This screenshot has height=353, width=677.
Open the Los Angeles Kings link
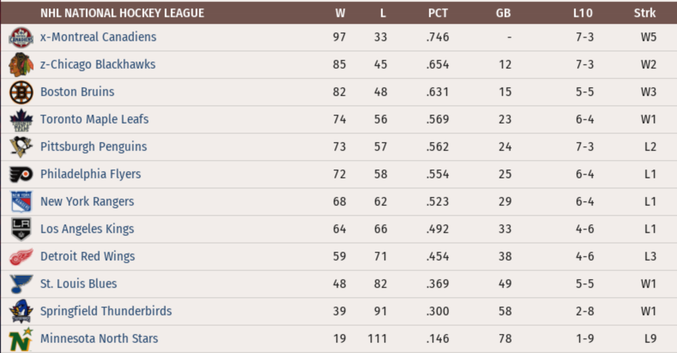click(87, 229)
